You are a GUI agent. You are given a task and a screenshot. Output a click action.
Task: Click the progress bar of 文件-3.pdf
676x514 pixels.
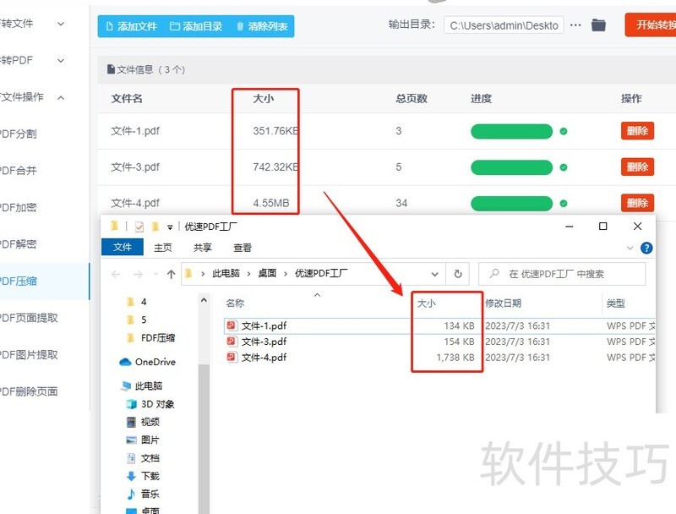[511, 167]
